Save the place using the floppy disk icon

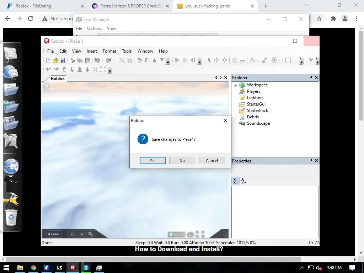[x=63, y=60]
